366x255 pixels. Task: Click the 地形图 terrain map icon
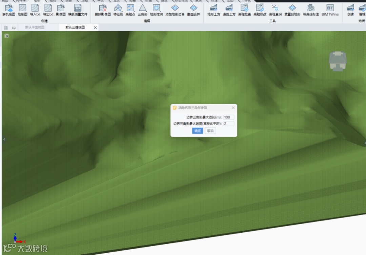pos(22,10)
